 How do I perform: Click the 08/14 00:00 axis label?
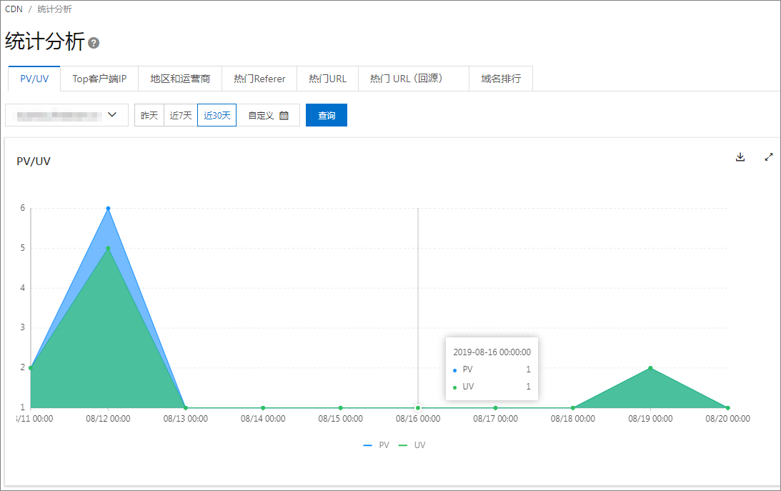pyautogui.click(x=263, y=419)
